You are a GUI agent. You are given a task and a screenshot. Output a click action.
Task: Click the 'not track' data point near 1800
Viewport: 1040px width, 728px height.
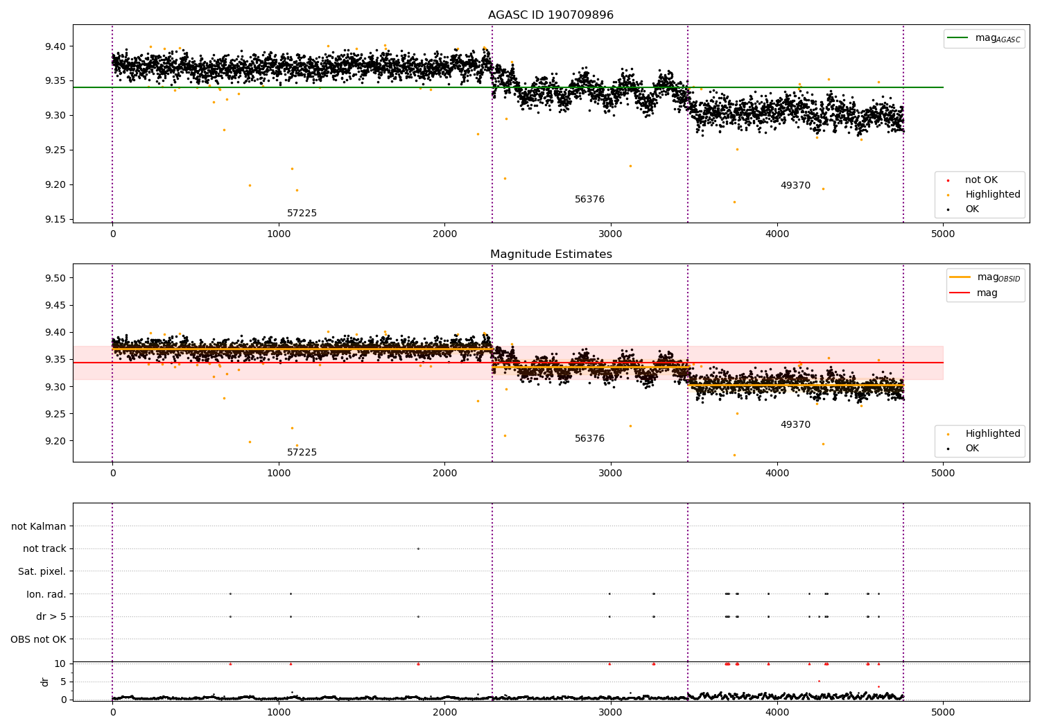(x=418, y=548)
